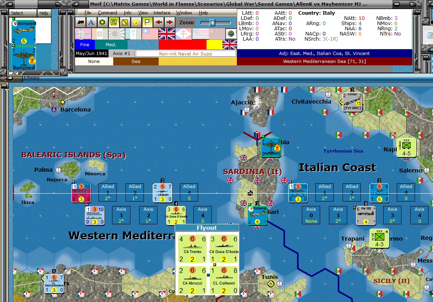
Task: Click the blue letter A toolbar icon
Action: coord(91,22)
